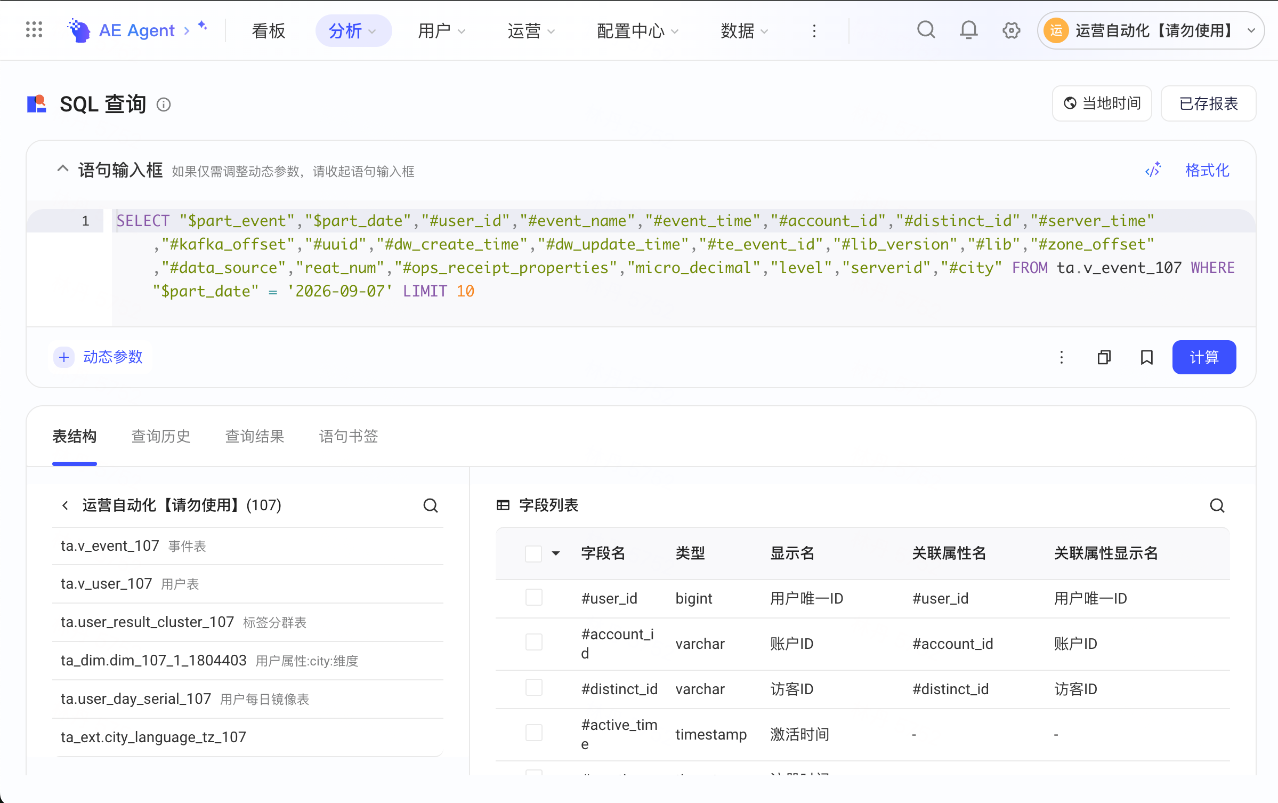Open the 分析 dropdown menu
1278x803 pixels.
(x=353, y=31)
